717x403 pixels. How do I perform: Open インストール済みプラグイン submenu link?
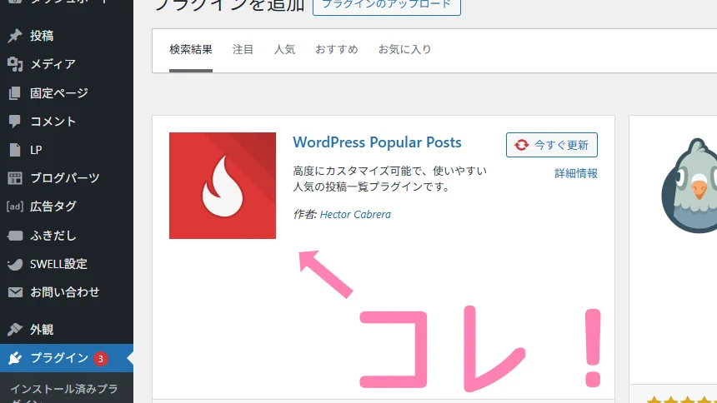tap(64, 393)
